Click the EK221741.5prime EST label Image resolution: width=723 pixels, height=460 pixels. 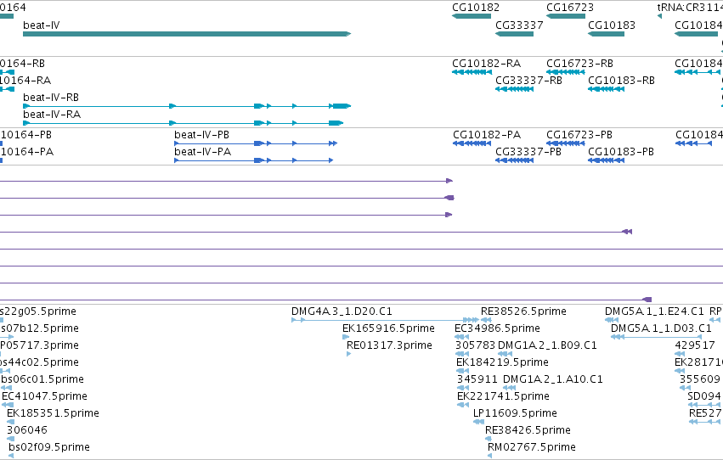503,396
